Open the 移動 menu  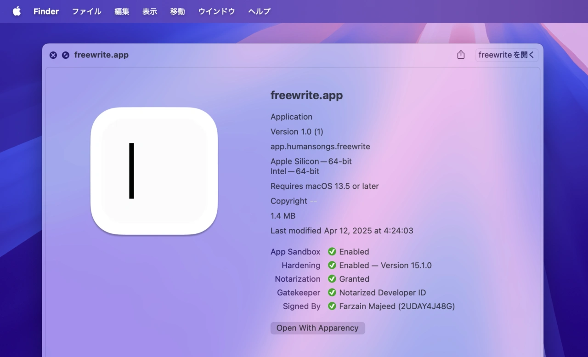coord(177,11)
